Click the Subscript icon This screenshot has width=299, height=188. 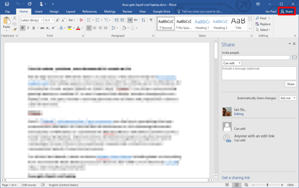[x=48, y=28]
